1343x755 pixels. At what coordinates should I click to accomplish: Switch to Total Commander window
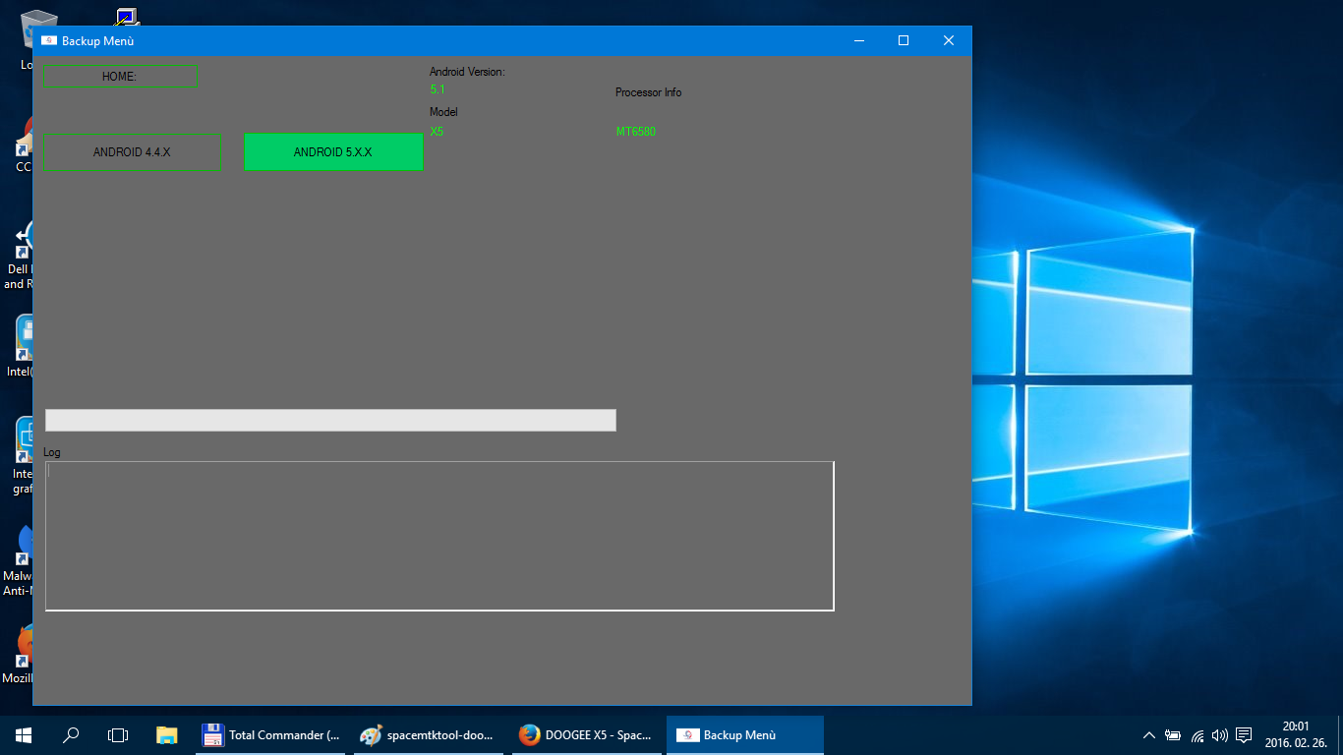click(x=273, y=734)
